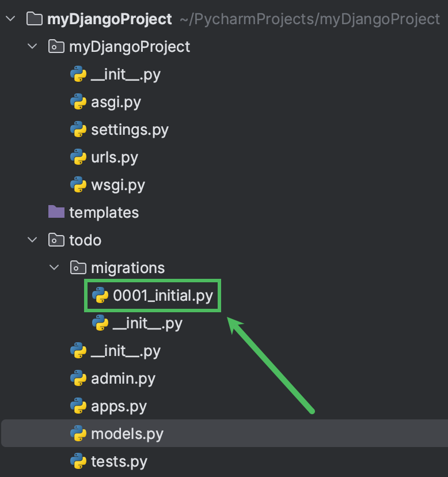The width and height of the screenshot is (448, 477).
Task: Collapse the migrations folder
Action: coord(54,267)
